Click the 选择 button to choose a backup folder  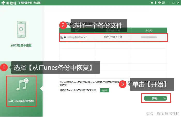[x=104, y=90]
